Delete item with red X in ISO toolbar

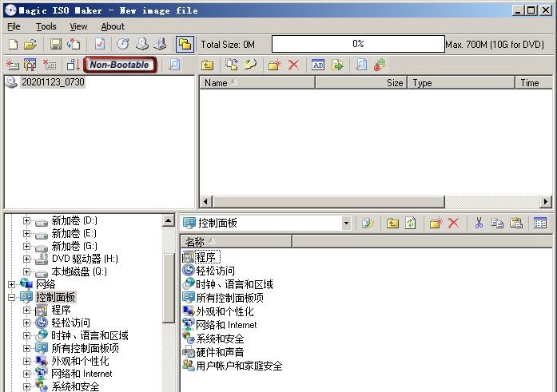[x=293, y=65]
